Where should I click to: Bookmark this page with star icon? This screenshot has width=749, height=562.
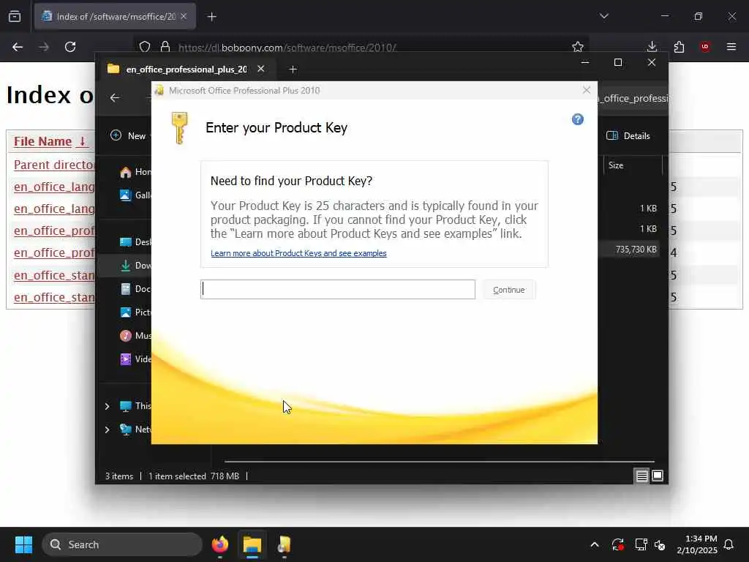coord(578,47)
